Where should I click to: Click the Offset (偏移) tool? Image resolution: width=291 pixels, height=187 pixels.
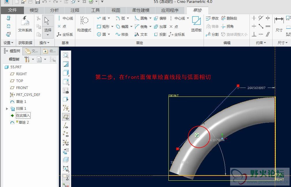point(160,18)
